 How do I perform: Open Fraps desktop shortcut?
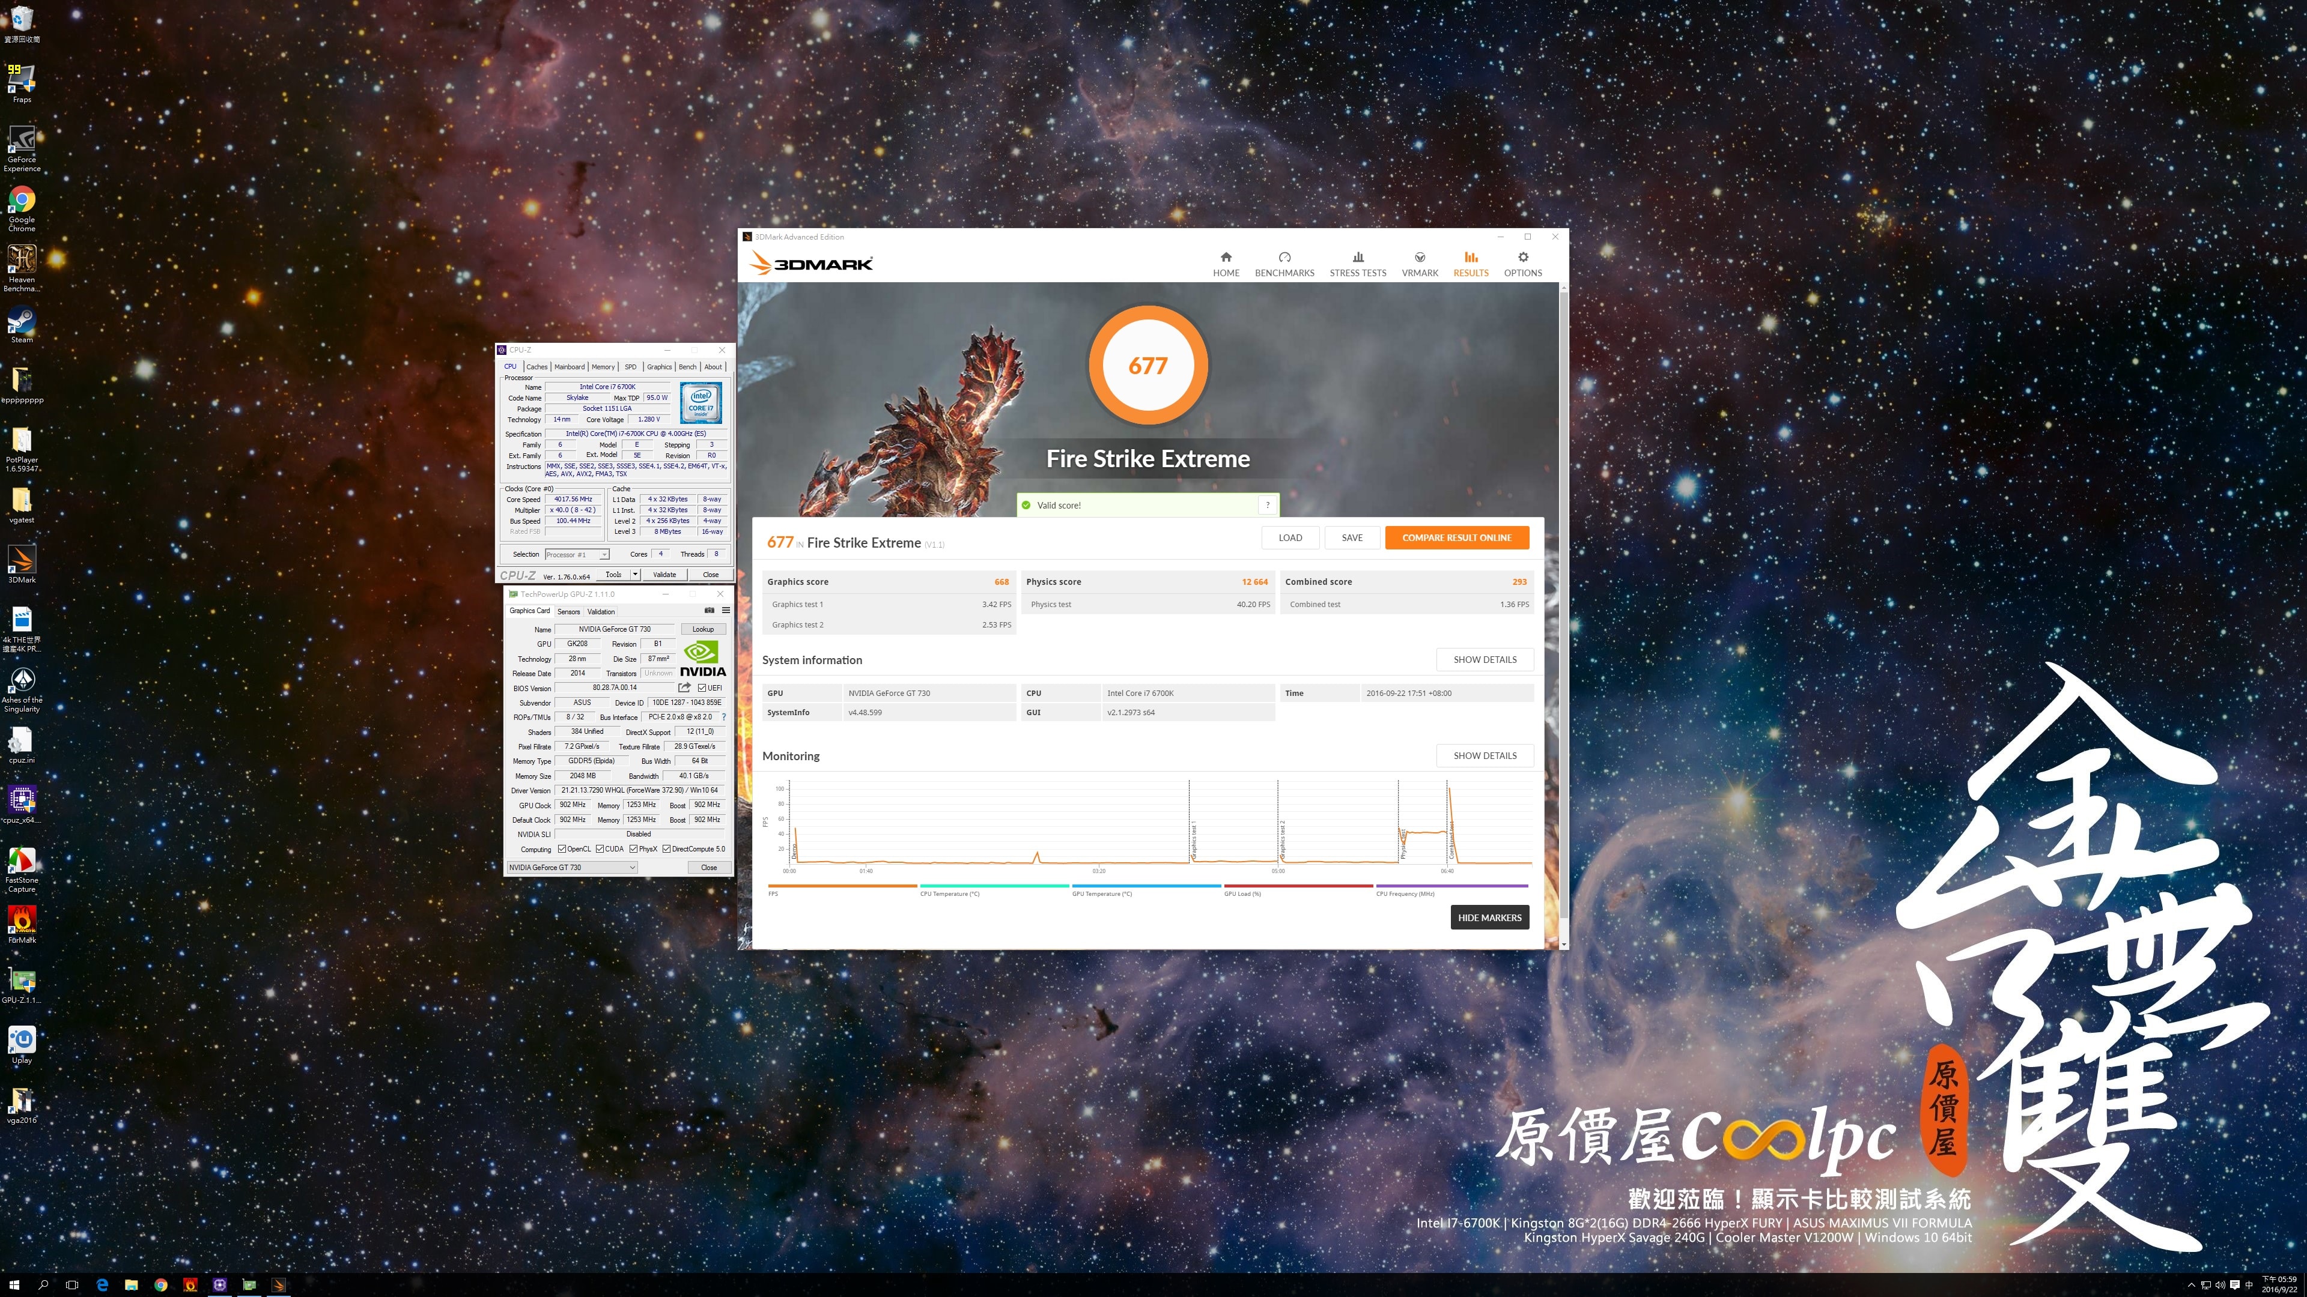(22, 83)
